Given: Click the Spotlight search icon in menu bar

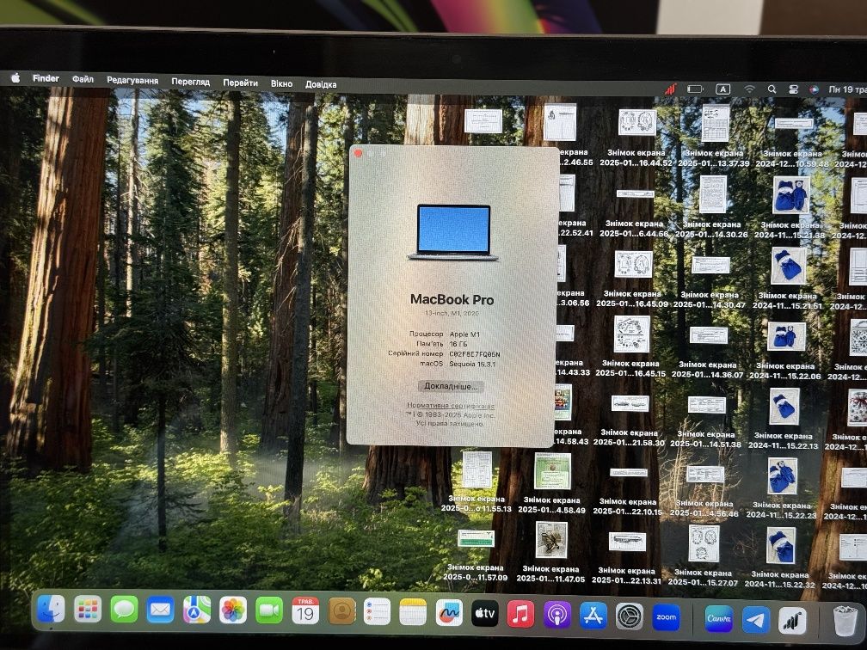Looking at the screenshot, I should [772, 89].
